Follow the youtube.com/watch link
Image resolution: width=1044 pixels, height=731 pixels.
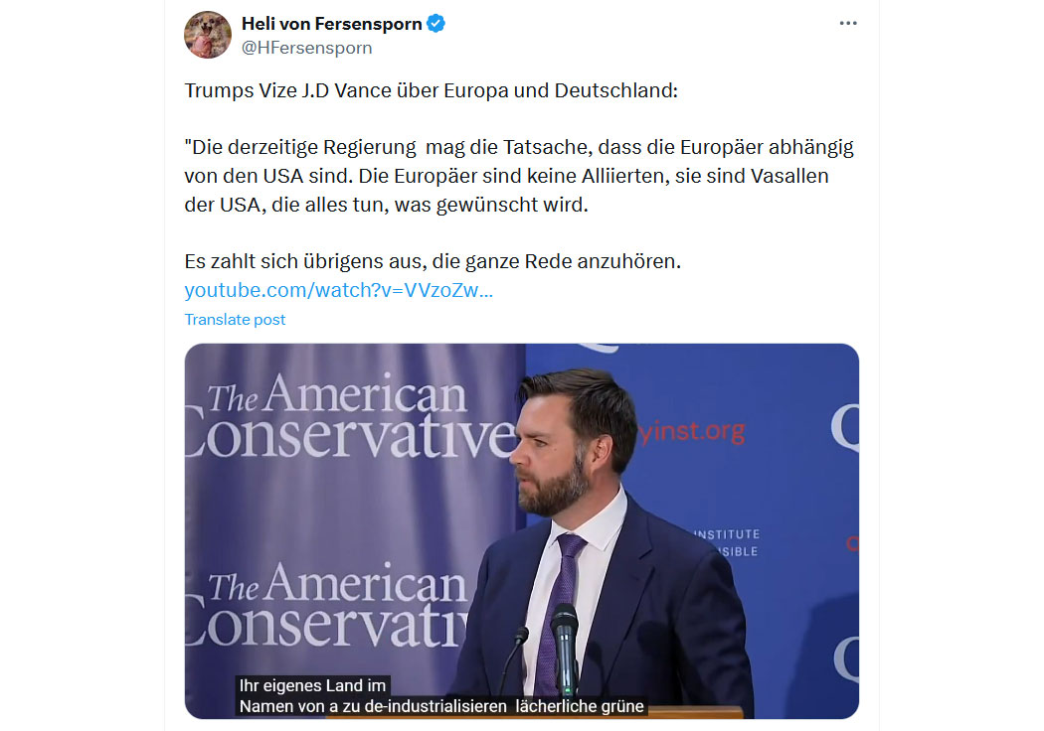click(x=338, y=290)
